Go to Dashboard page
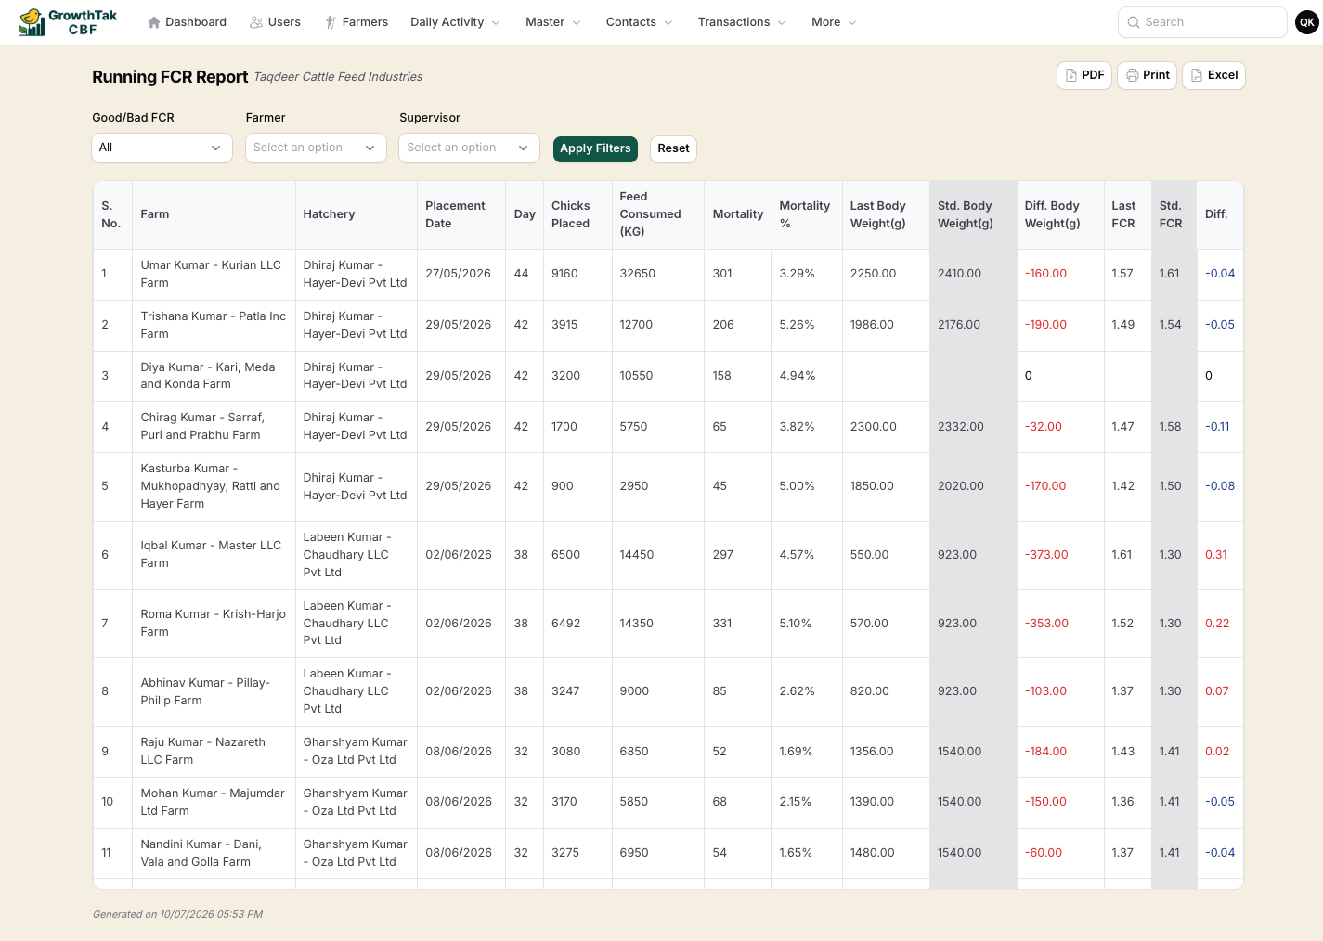The width and height of the screenshot is (1323, 941). 187,22
